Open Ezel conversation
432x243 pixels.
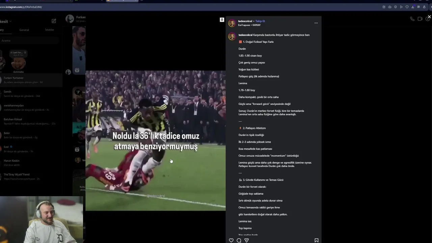tap(31, 149)
